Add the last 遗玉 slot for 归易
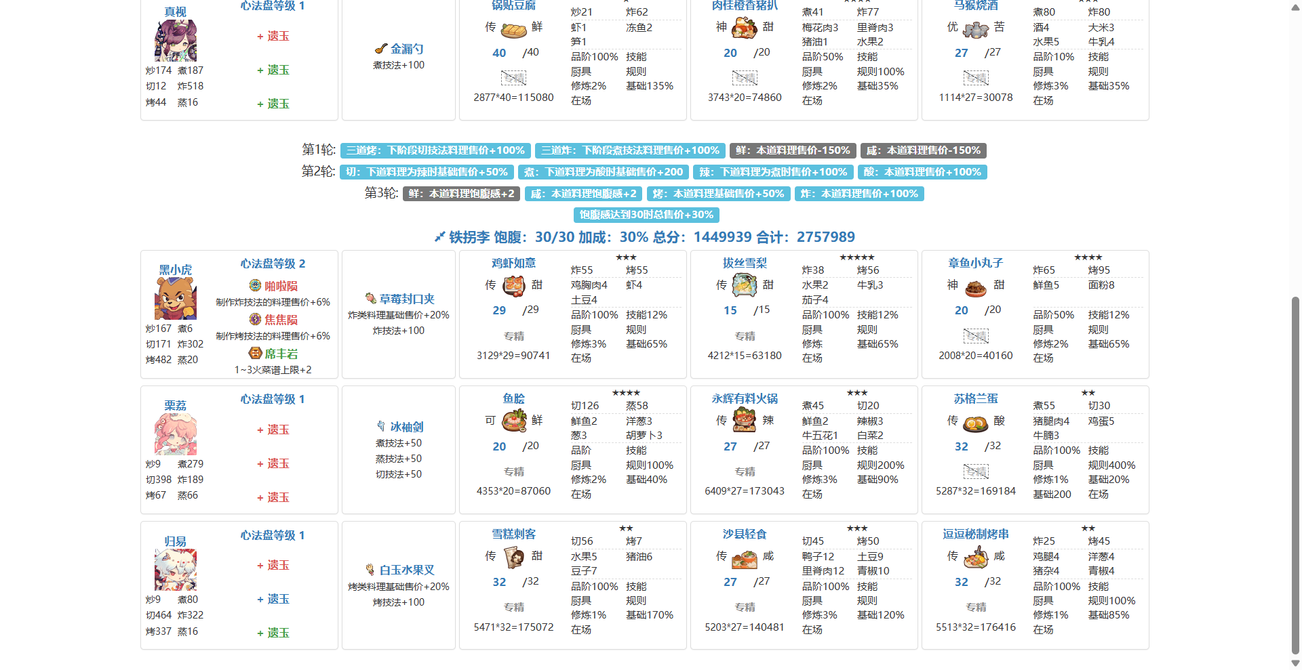1302x670 pixels. (273, 633)
